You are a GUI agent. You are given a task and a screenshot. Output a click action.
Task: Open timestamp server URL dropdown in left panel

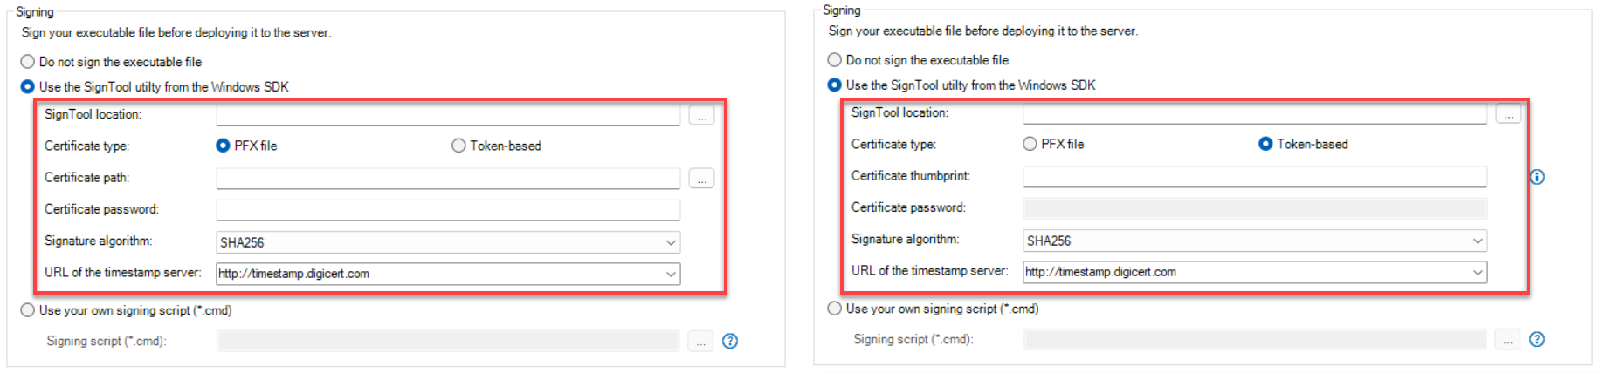[671, 274]
